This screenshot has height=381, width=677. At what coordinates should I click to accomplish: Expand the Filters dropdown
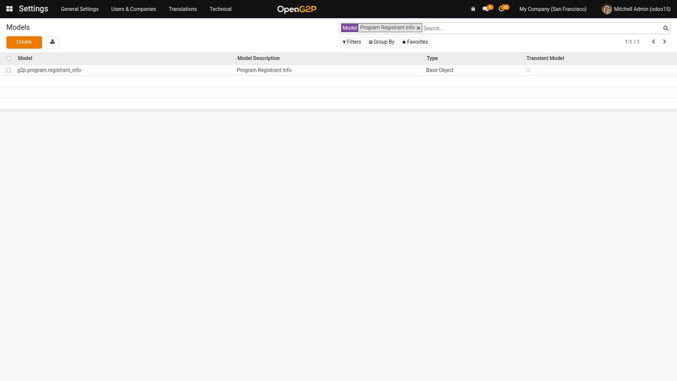(x=352, y=42)
